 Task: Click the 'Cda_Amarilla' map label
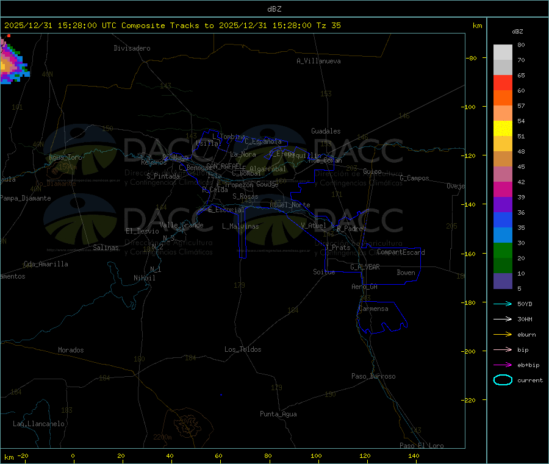[x=46, y=264]
